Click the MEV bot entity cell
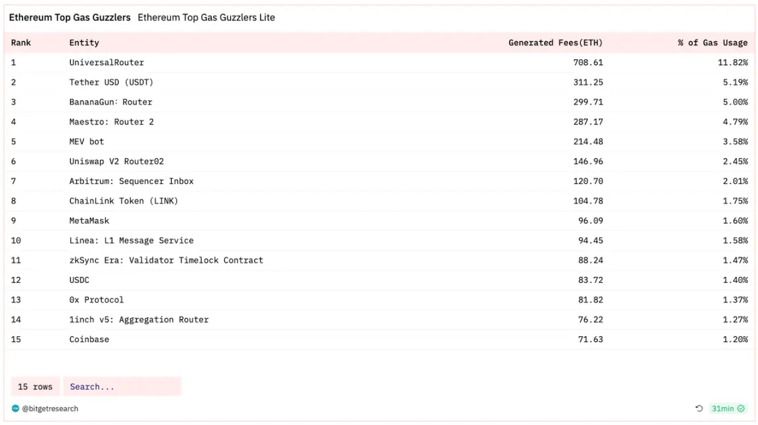Viewport: 758px width, 425px height. pos(87,141)
